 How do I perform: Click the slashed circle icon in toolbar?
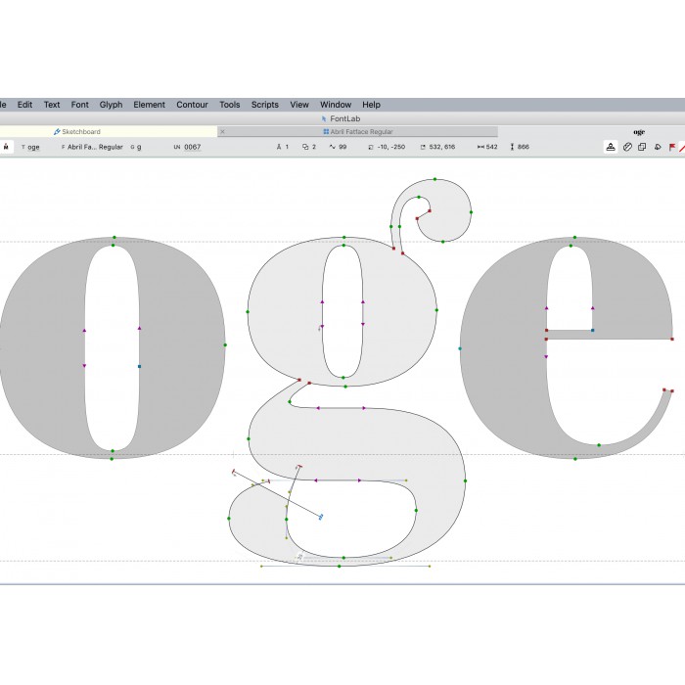(x=627, y=147)
